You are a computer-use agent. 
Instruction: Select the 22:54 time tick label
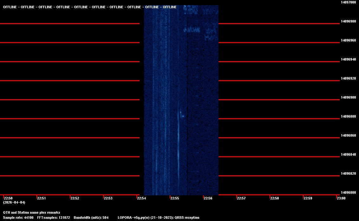pos(141,198)
